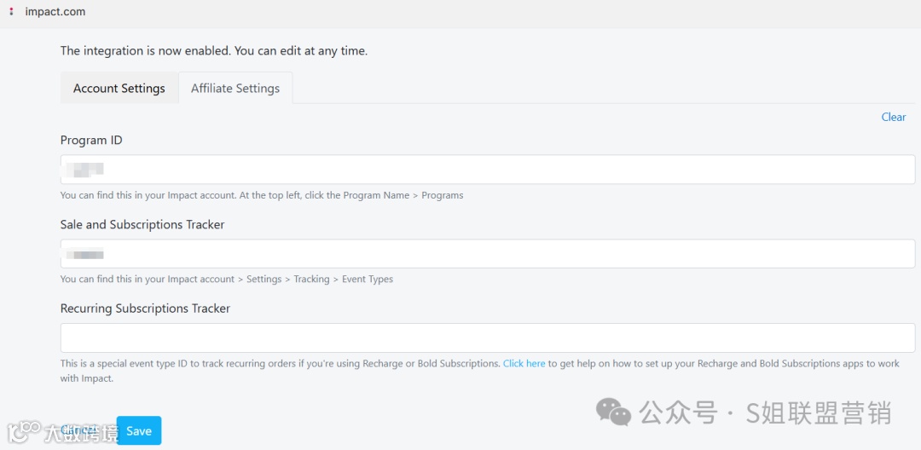Click the Sale and Subscriptions Tracker field
The image size is (921, 450).
click(488, 253)
